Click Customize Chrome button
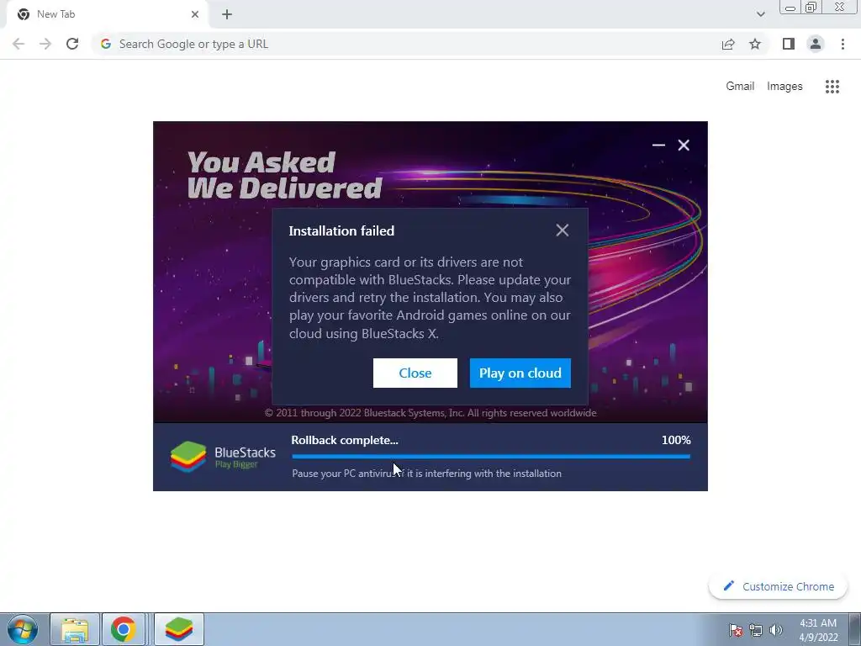The image size is (861, 646). click(x=778, y=586)
